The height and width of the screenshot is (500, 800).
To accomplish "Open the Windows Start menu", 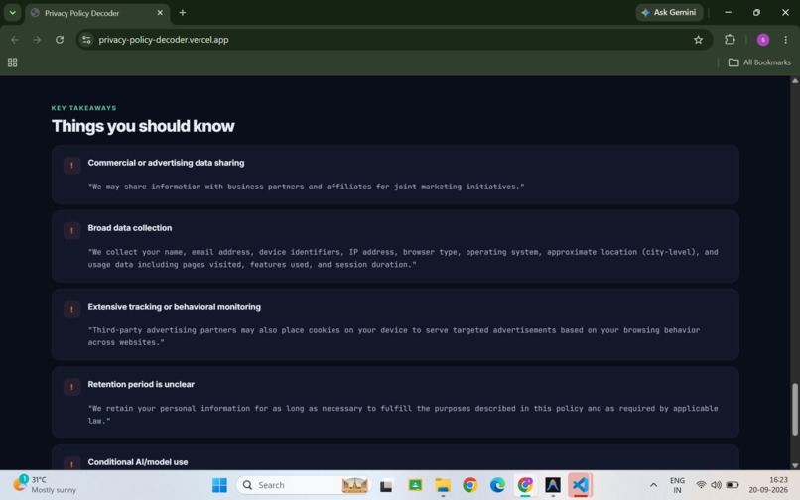I will [220, 485].
